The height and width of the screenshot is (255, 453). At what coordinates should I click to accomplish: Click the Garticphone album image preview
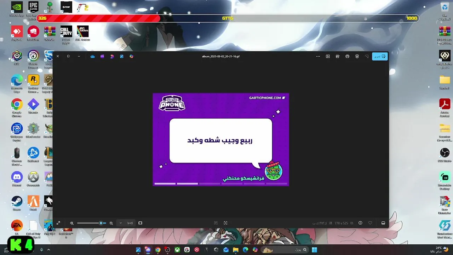pos(221,140)
